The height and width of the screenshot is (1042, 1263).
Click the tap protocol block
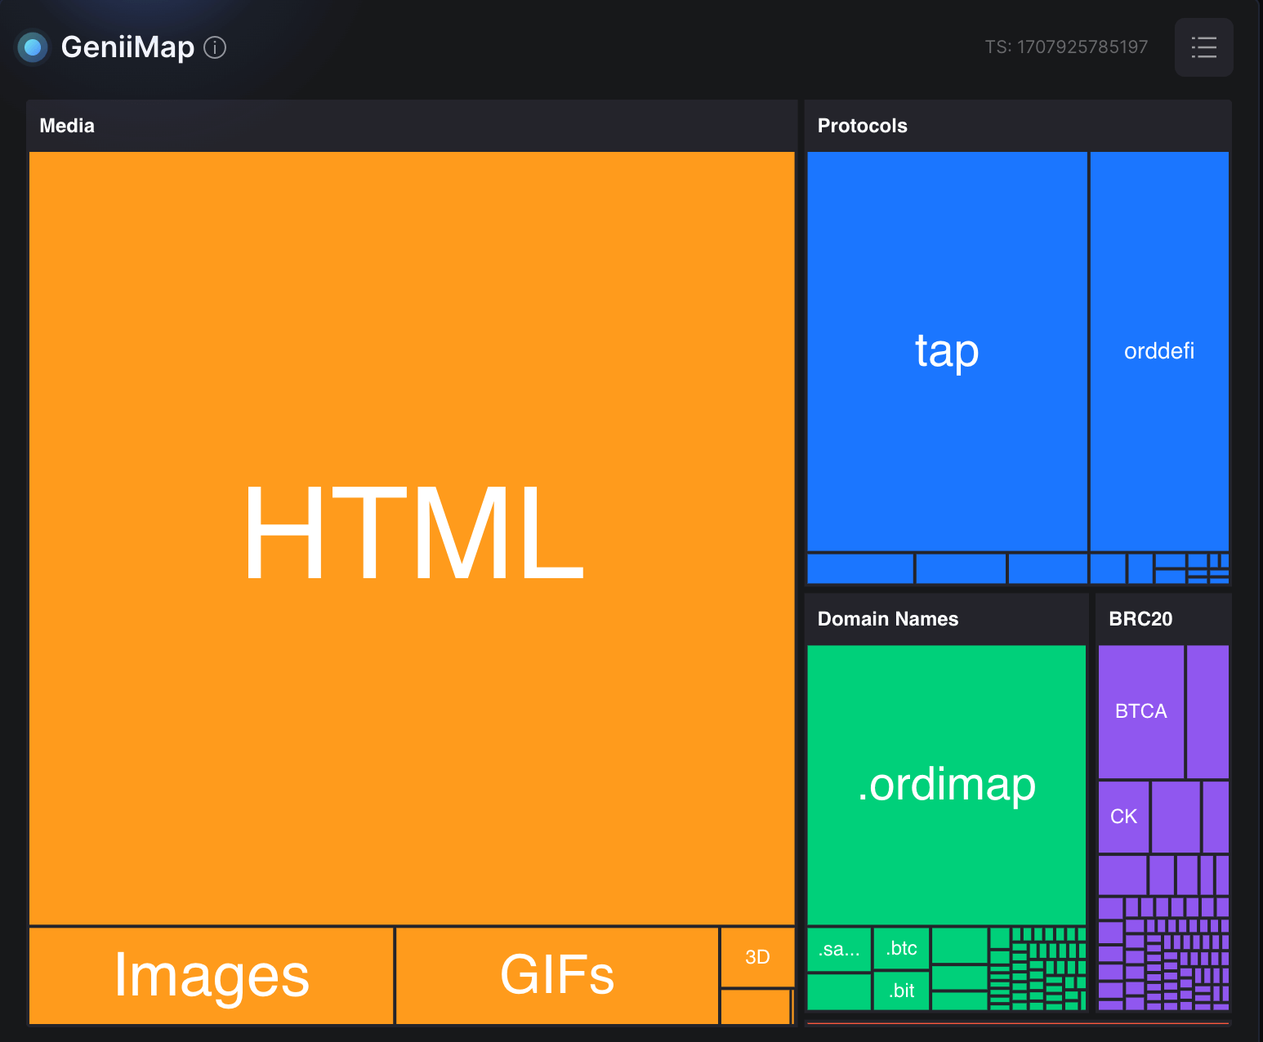click(x=947, y=351)
